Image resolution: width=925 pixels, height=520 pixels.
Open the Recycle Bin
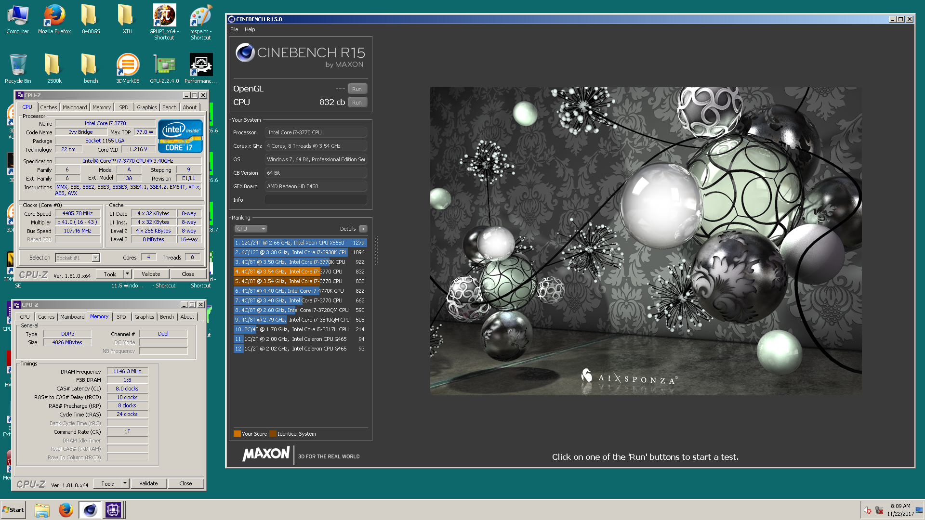click(18, 68)
